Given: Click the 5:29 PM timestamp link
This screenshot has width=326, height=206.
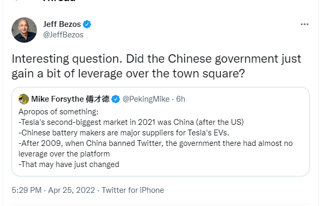Looking at the screenshot, I should coord(26,190).
